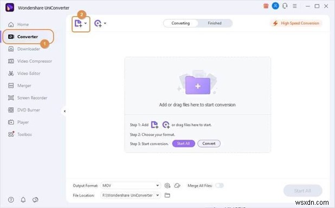The height and width of the screenshot is (208, 335).
Task: Click the Add Files icon in toolbar
Action: click(x=78, y=23)
